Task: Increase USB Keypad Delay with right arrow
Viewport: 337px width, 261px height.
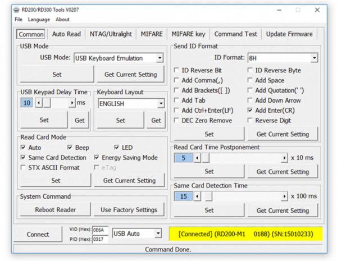Action: (72, 103)
